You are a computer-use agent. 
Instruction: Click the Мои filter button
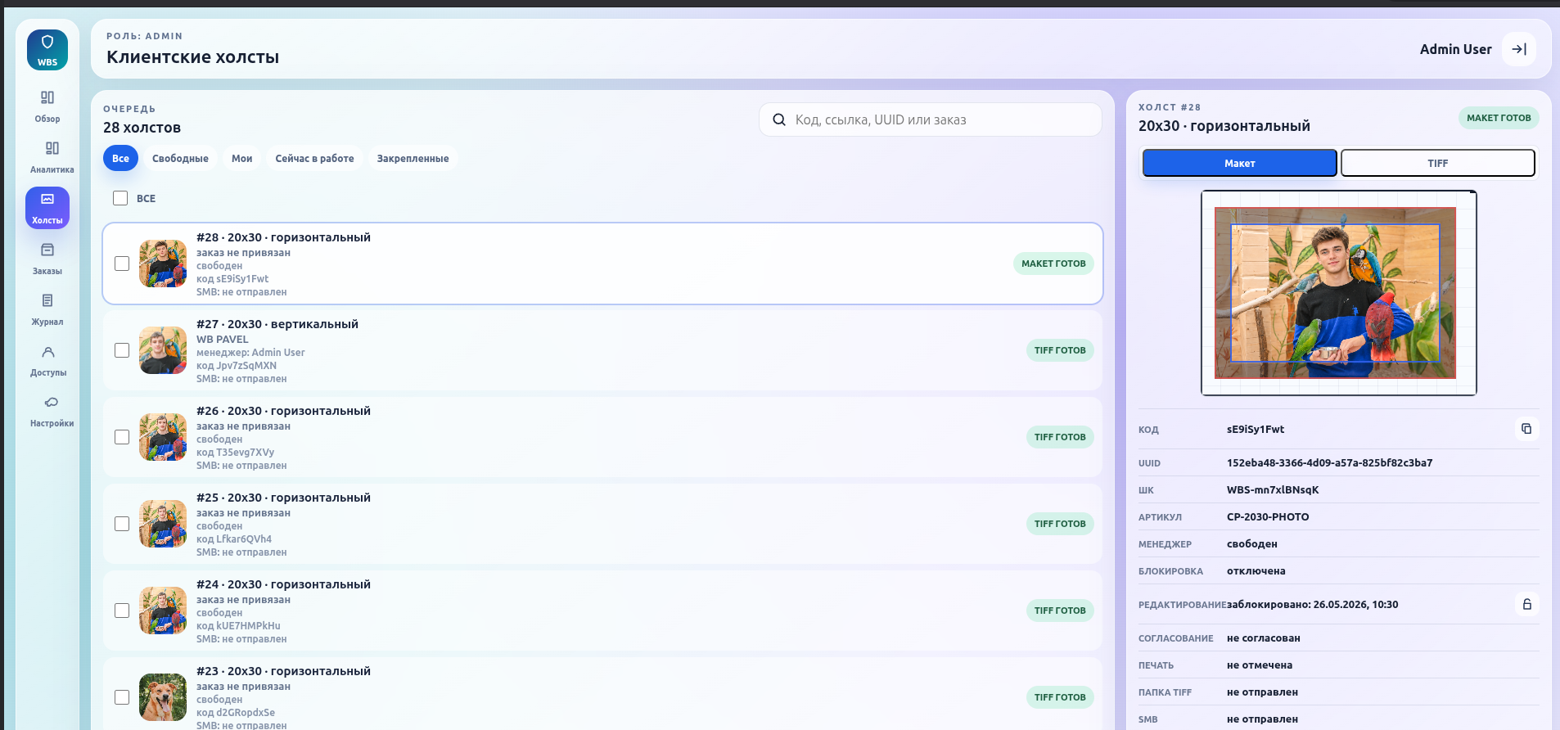(241, 159)
